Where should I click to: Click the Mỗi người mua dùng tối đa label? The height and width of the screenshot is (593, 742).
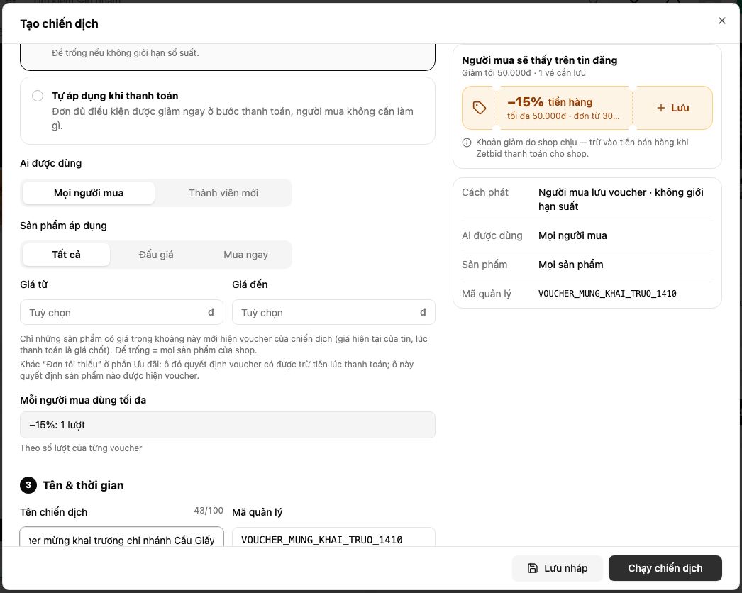pyautogui.click(x=83, y=400)
